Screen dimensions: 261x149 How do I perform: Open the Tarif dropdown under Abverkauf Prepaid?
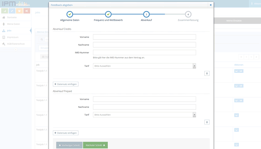click(x=144, y=115)
